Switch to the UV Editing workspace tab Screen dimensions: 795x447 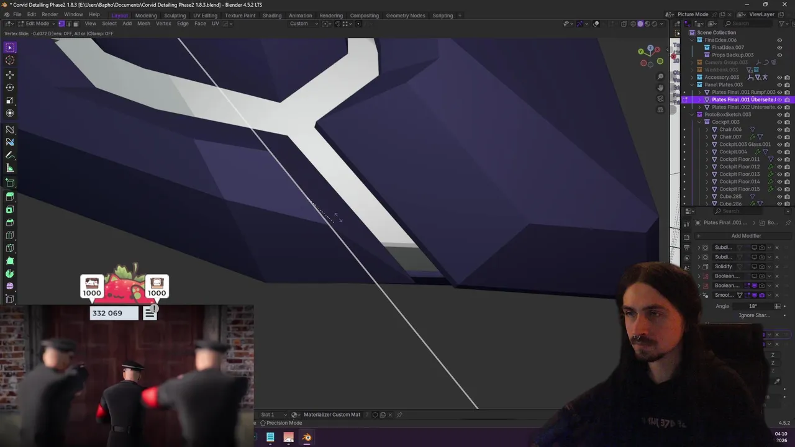coord(205,16)
